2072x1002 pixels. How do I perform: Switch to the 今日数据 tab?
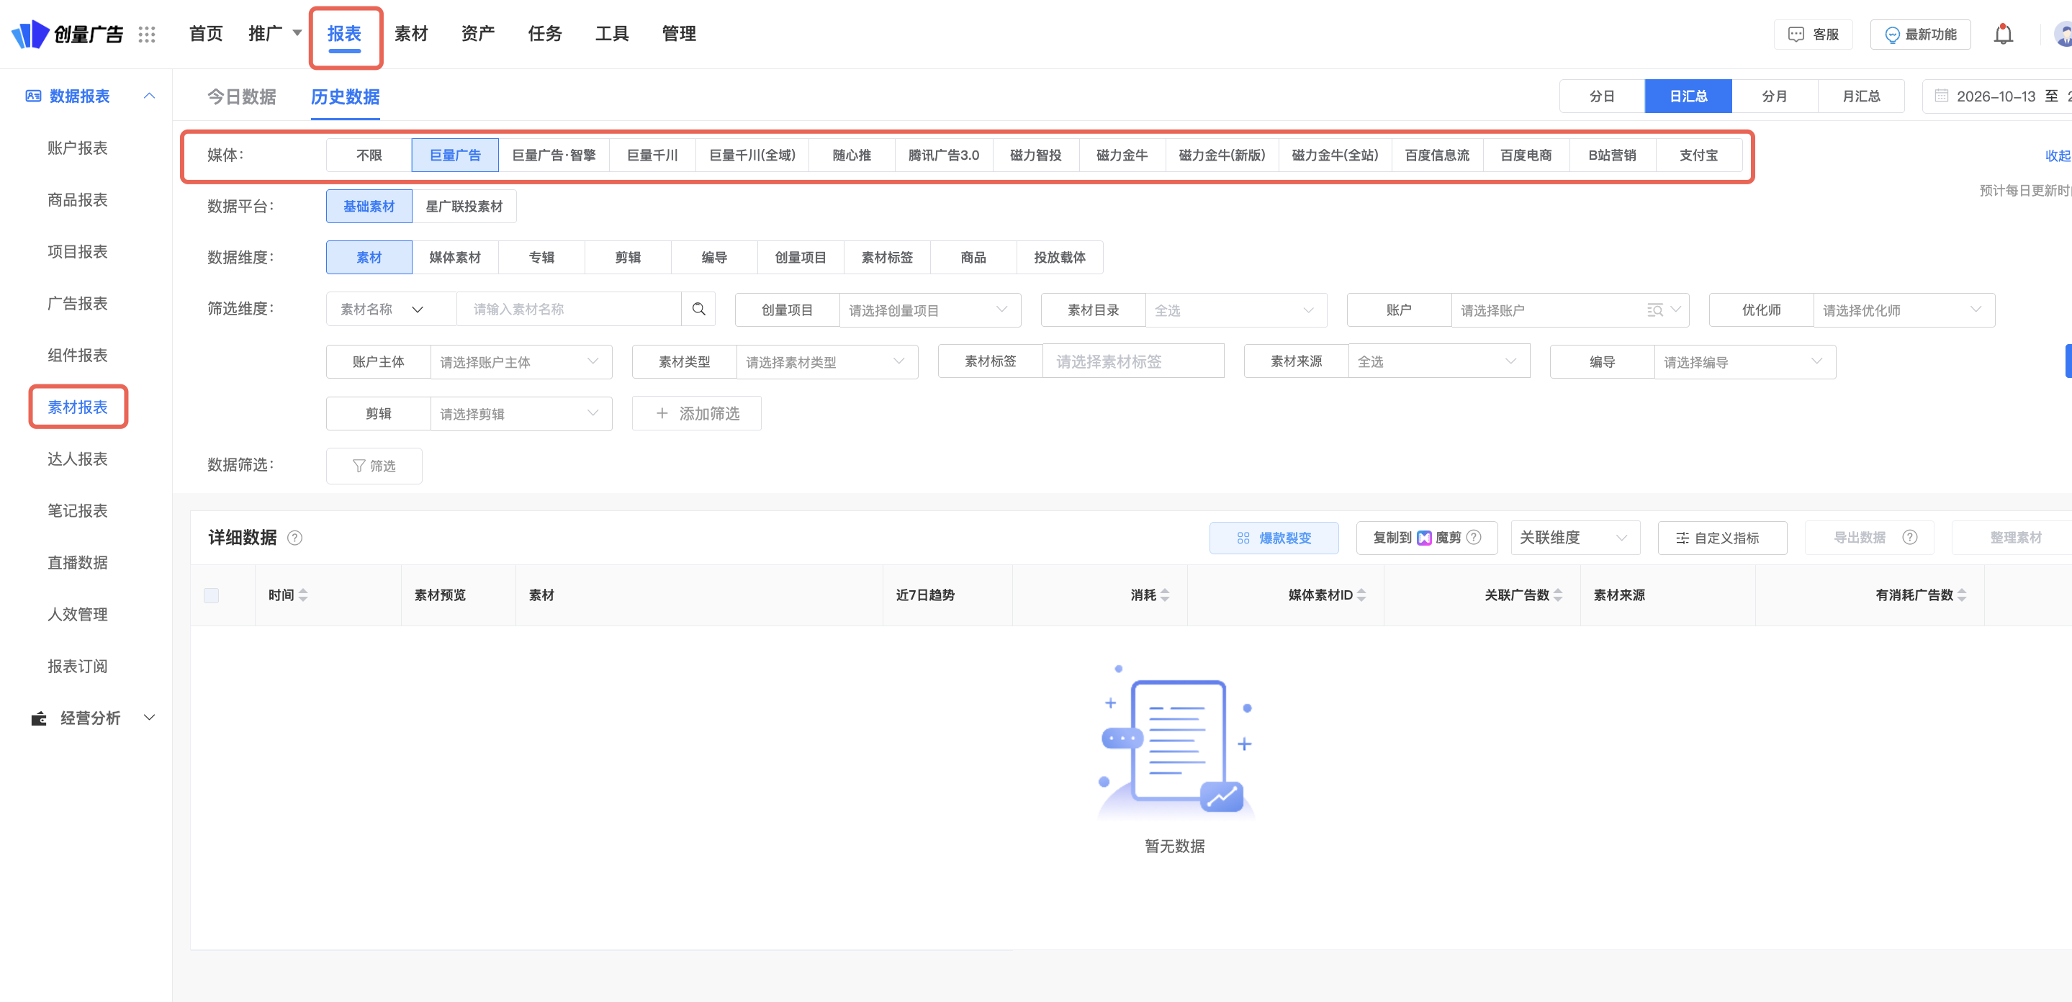pyautogui.click(x=241, y=96)
